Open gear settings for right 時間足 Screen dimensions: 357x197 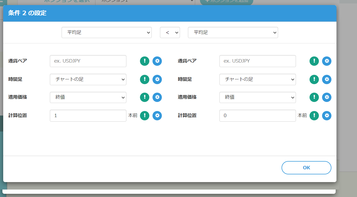(327, 79)
